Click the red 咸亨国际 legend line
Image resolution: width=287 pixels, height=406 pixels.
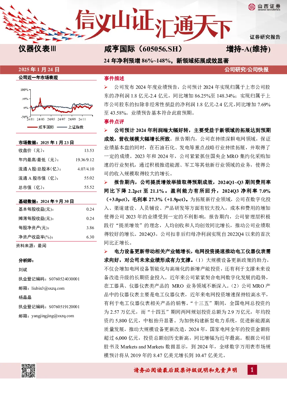point(32,127)
